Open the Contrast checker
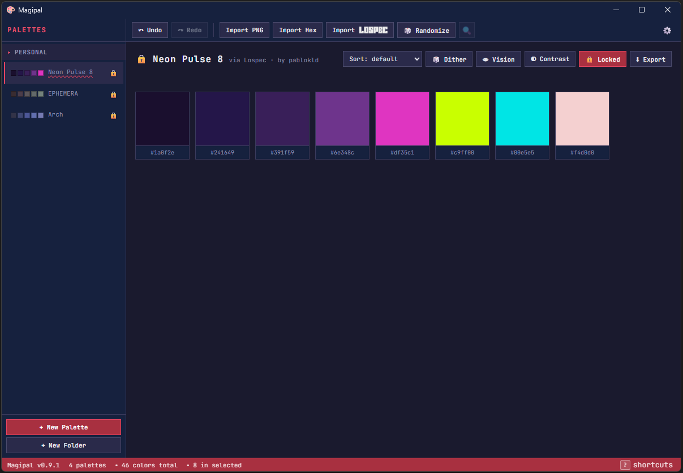The width and height of the screenshot is (683, 473). [x=550, y=59]
